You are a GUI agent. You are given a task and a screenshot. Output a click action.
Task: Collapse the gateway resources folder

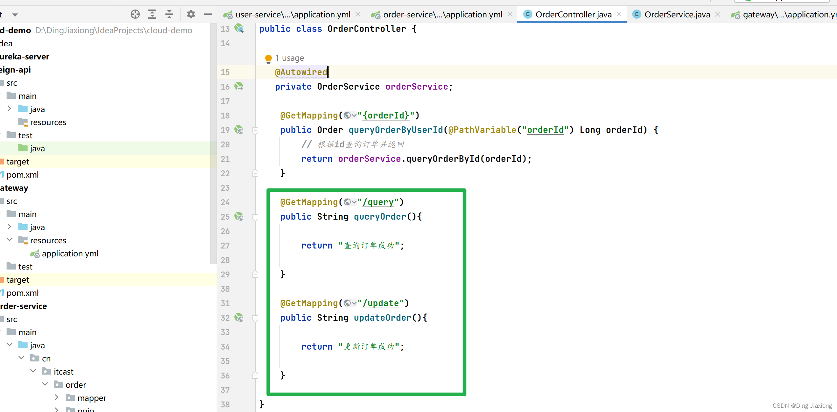tap(10, 240)
